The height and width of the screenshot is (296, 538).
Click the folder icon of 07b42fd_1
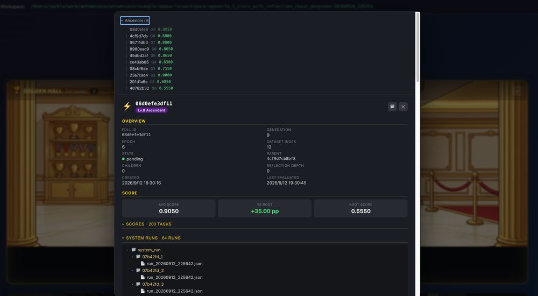tap(138, 257)
